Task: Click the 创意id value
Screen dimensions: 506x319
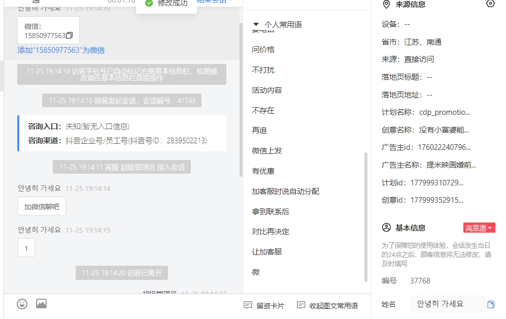Action: coord(437,201)
